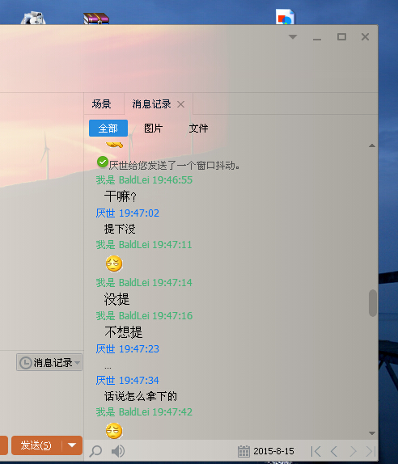The width and height of the screenshot is (398, 464).
Task: Select the 全部 filter tab
Action: (x=108, y=129)
